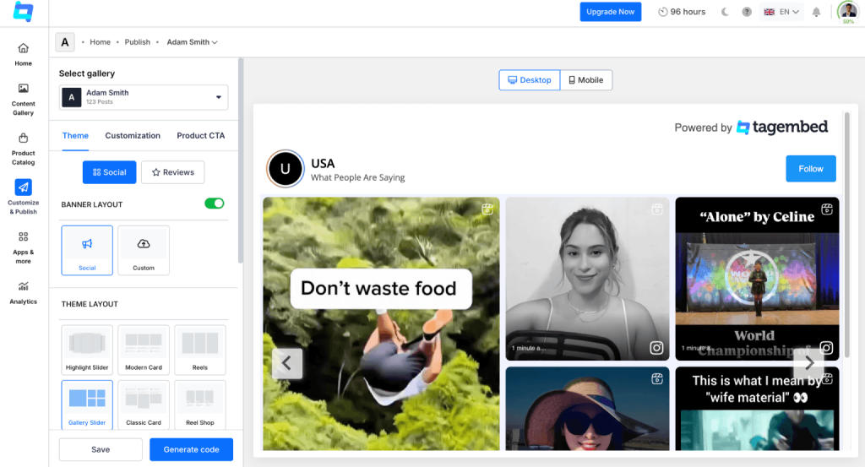Switch the preview to Desktop view

click(530, 80)
